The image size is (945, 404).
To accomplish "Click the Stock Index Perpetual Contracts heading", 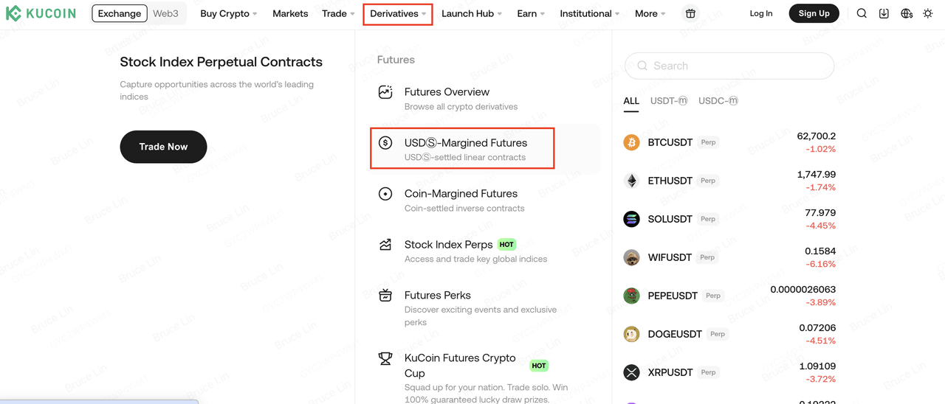I will (x=221, y=62).
